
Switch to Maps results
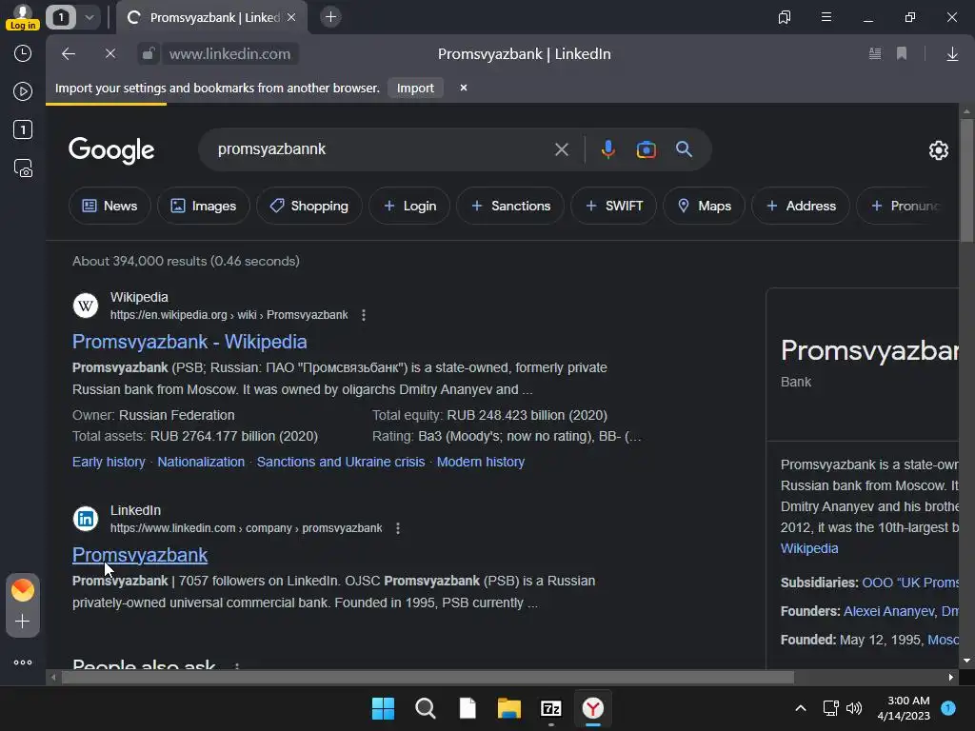coord(704,206)
